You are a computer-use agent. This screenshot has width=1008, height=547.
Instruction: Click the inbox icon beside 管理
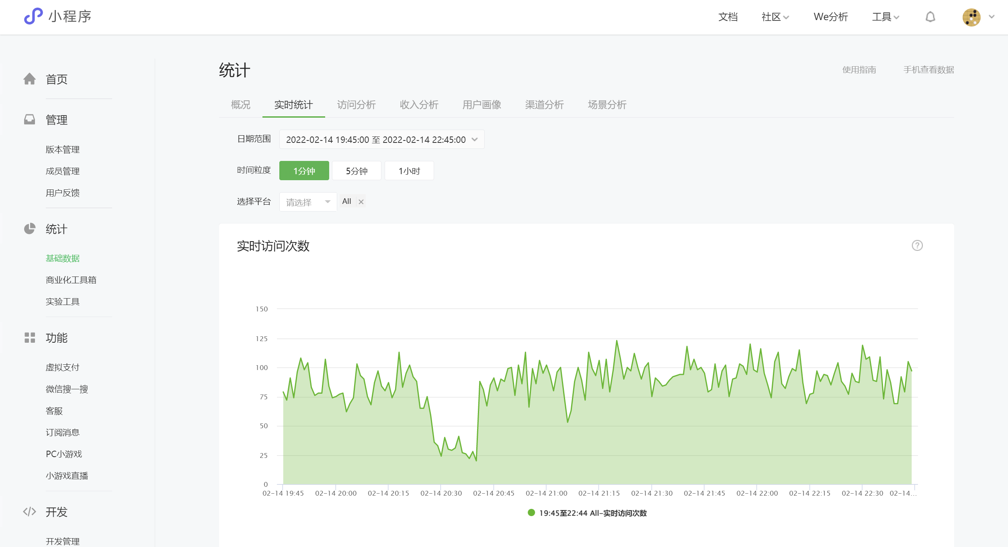tap(29, 120)
